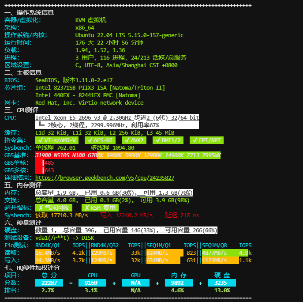Click the 129MB/s read value
303x302 pixels.
click(103, 253)
